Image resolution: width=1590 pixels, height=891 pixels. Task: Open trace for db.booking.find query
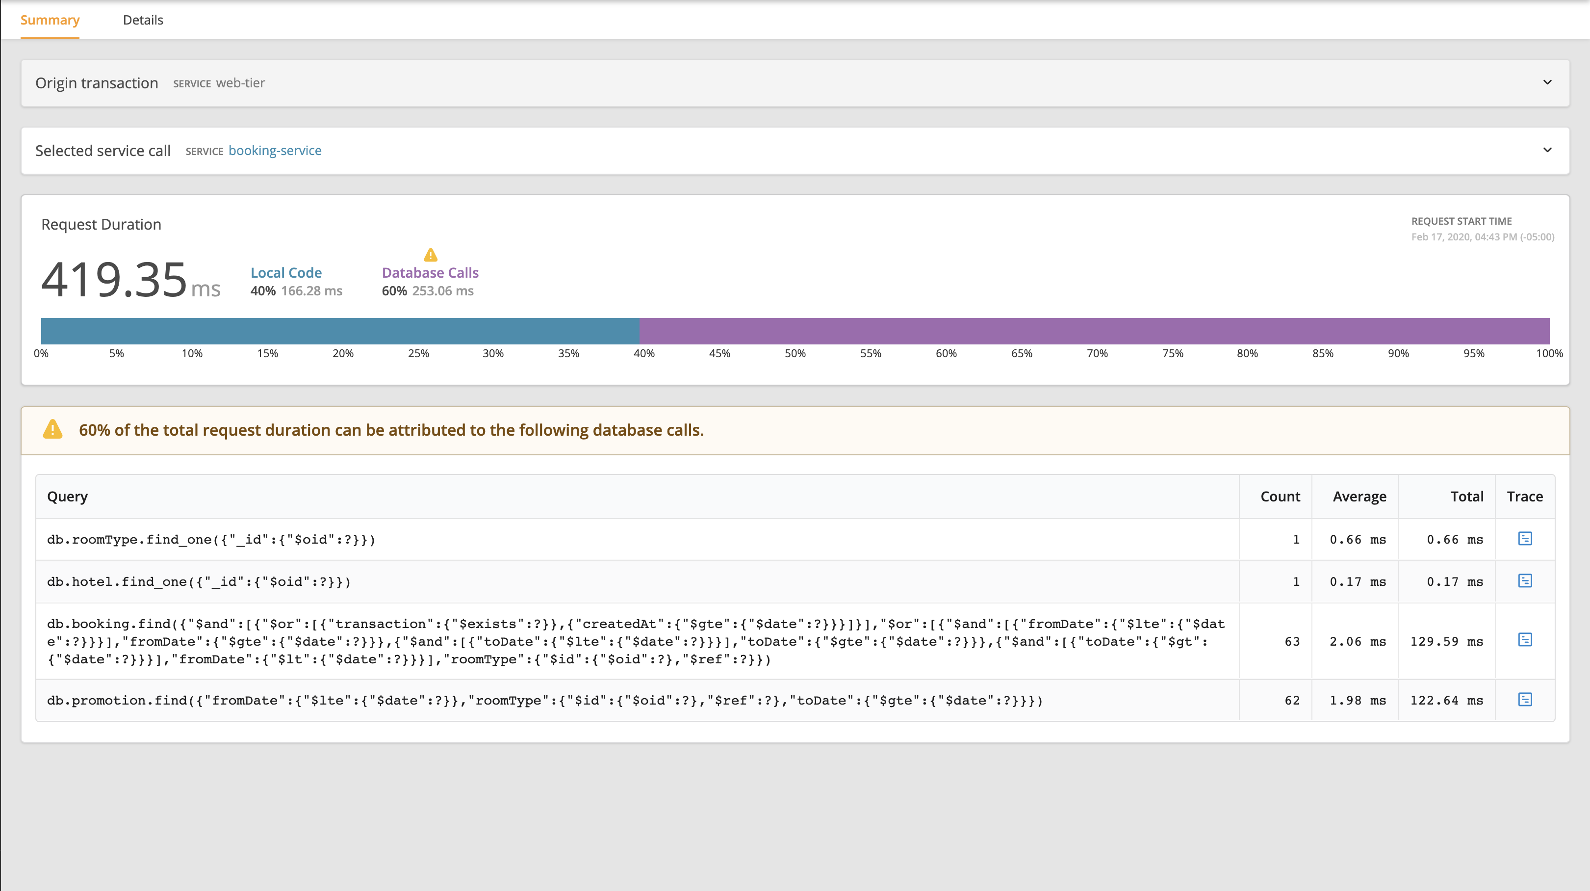(x=1525, y=641)
